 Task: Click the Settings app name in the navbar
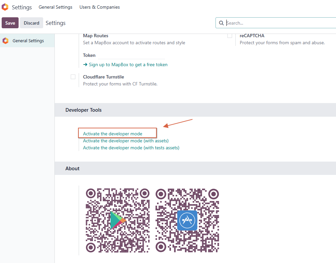point(22,7)
